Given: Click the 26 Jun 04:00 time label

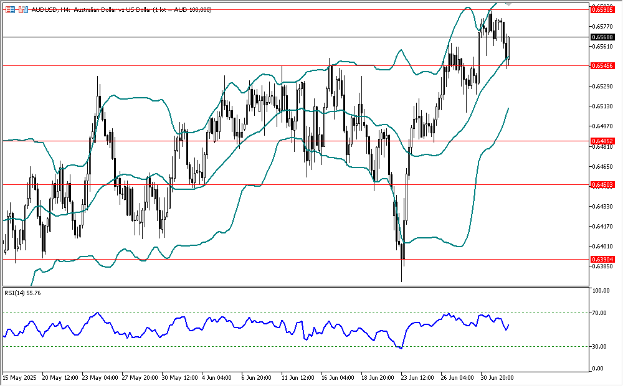Looking at the screenshot, I should (457, 378).
